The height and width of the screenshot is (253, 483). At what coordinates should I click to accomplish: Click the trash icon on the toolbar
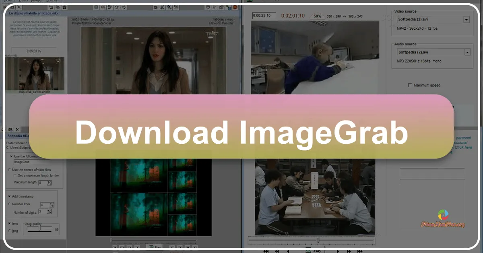[64, 7]
